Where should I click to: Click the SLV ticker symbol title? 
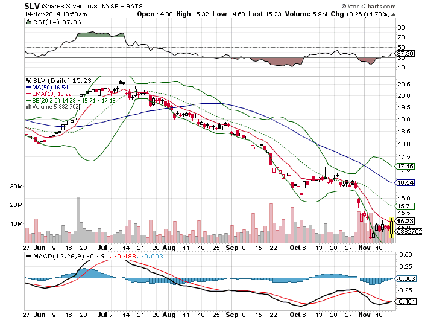point(32,6)
